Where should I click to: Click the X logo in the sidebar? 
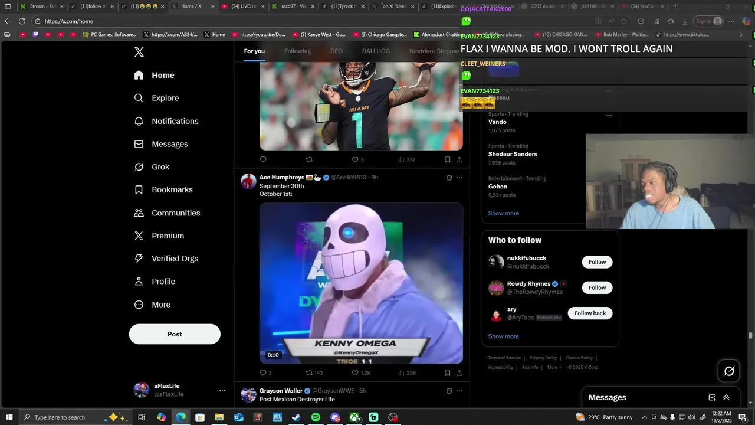click(139, 52)
